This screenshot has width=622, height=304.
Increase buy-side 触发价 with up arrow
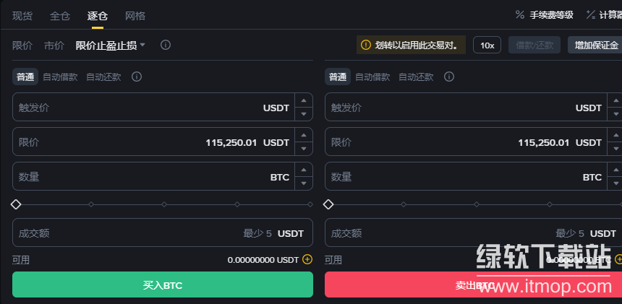[304, 101]
